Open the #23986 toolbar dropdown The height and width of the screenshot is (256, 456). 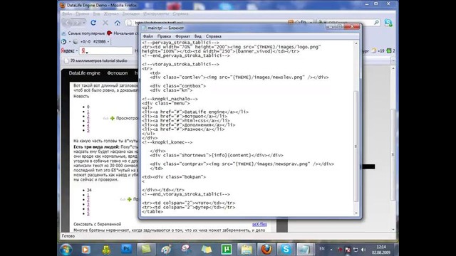[108, 42]
